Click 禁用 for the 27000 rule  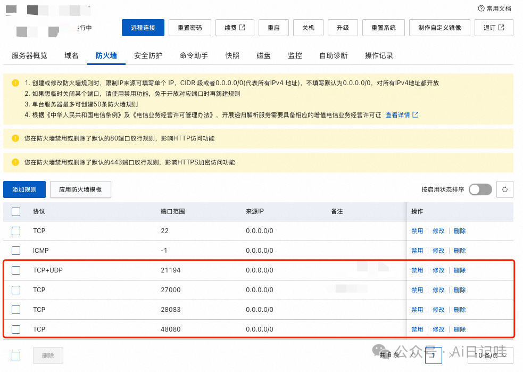417,290
